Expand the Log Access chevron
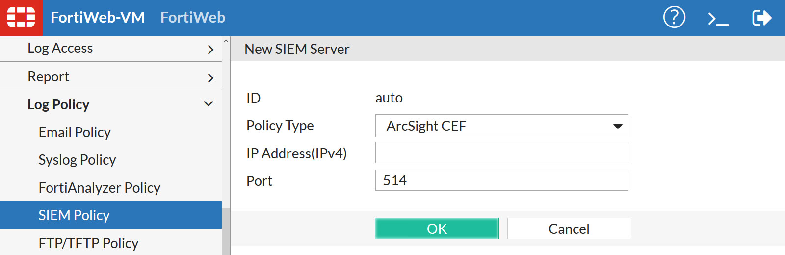This screenshot has height=255, width=785. [x=210, y=49]
